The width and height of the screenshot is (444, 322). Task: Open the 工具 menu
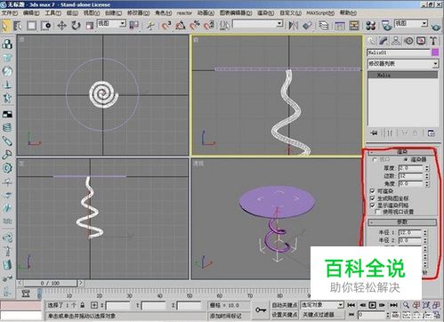pos(53,13)
